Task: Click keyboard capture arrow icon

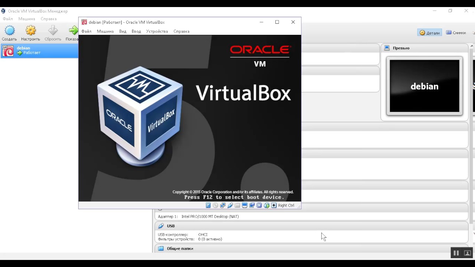Action: (274, 205)
